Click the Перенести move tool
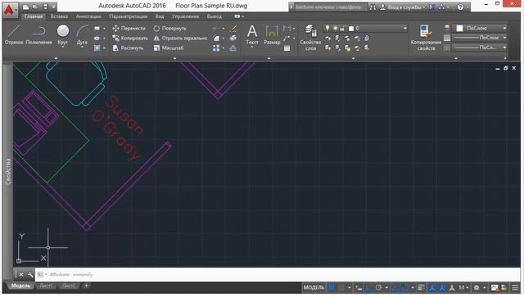This screenshot has width=524, height=295. pyautogui.click(x=129, y=29)
